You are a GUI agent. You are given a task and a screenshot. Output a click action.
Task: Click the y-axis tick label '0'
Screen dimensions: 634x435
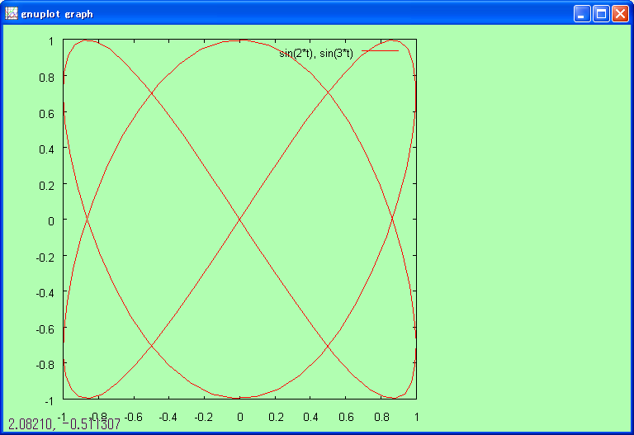pyautogui.click(x=51, y=221)
